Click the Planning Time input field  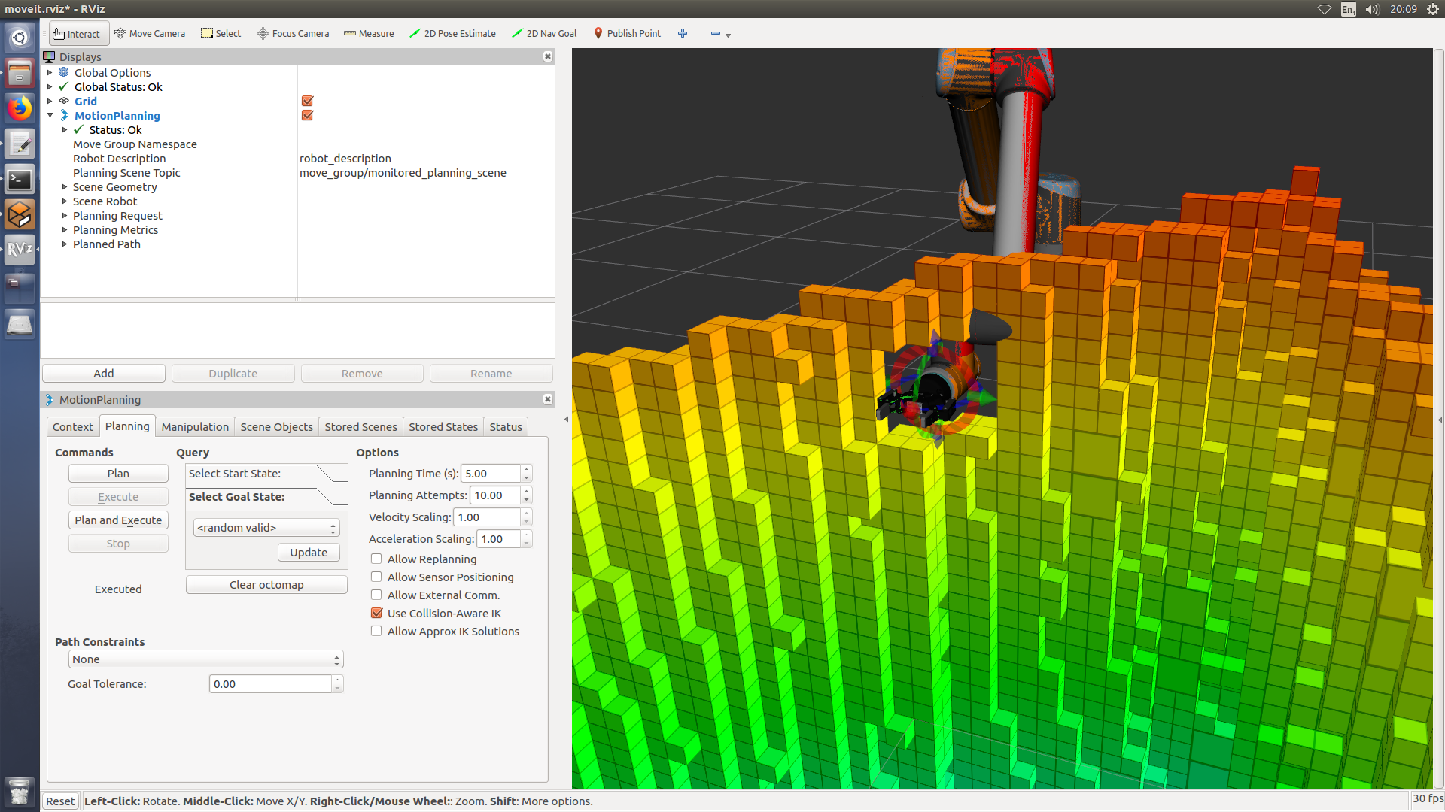click(491, 474)
